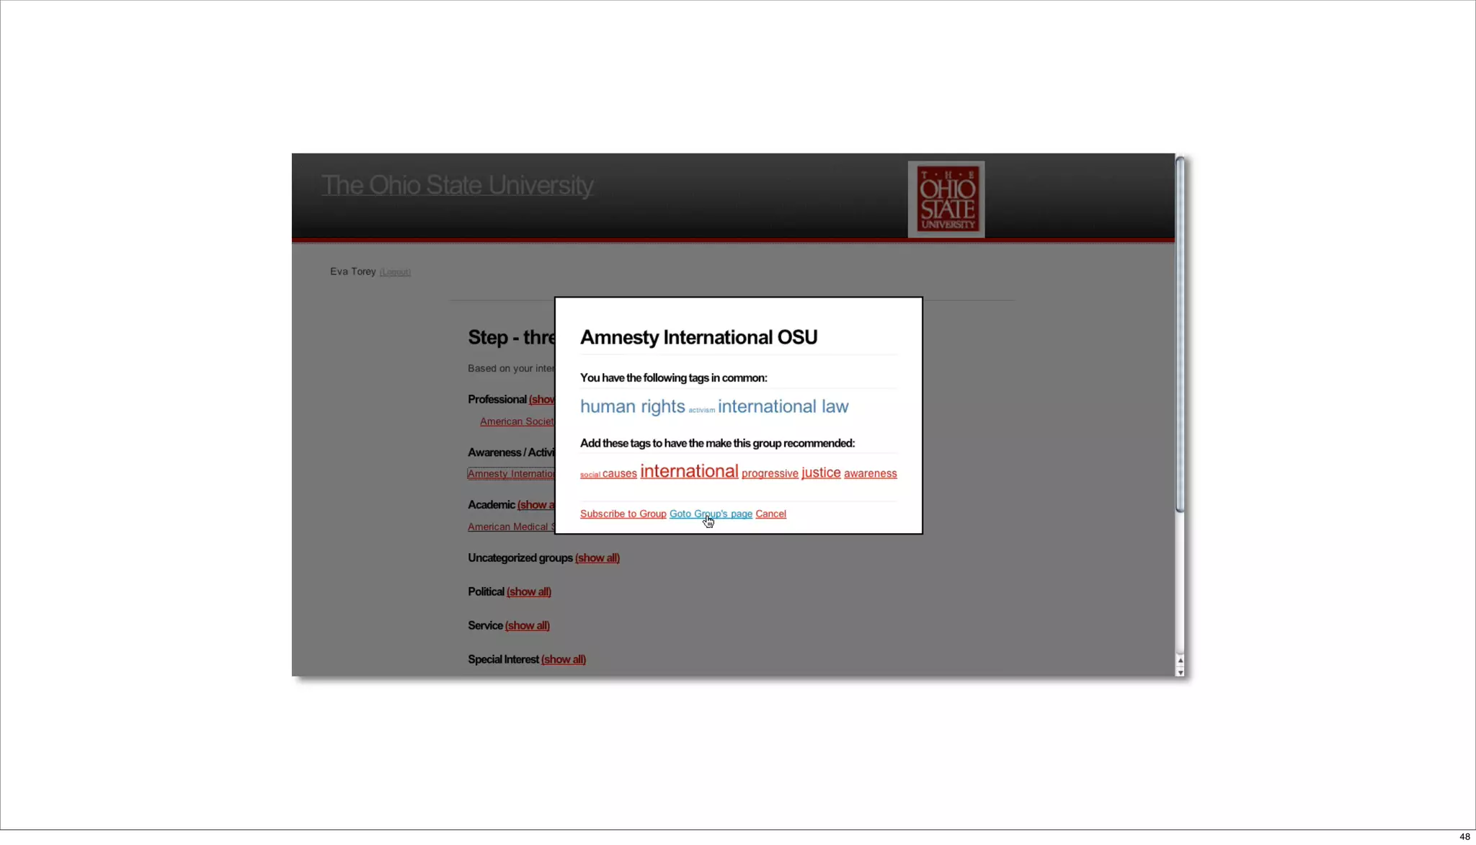This screenshot has width=1476, height=845.
Task: Select the 'international law' common tag
Action: tap(783, 406)
